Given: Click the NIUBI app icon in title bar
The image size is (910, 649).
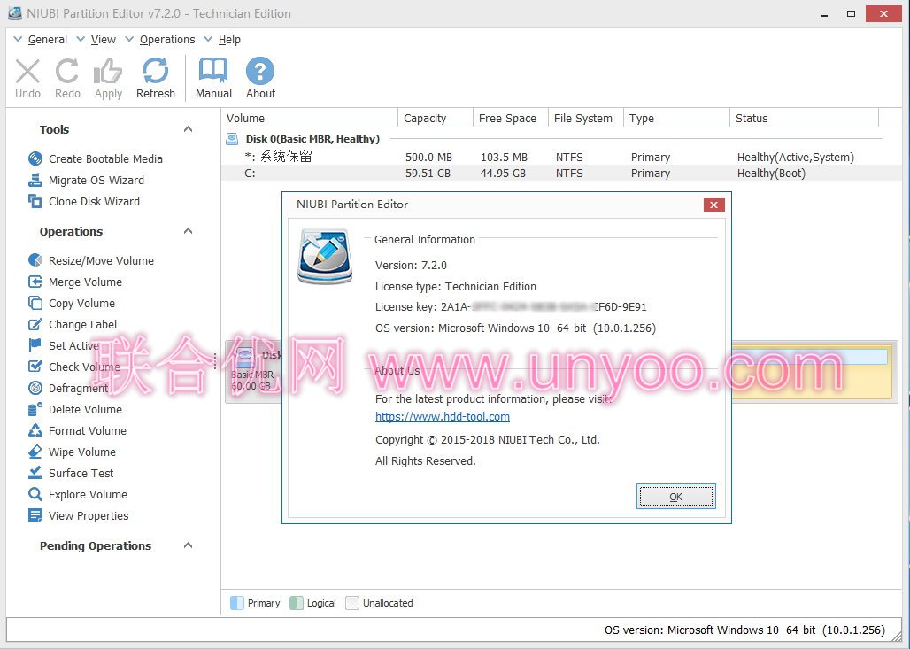Looking at the screenshot, I should click(x=14, y=12).
